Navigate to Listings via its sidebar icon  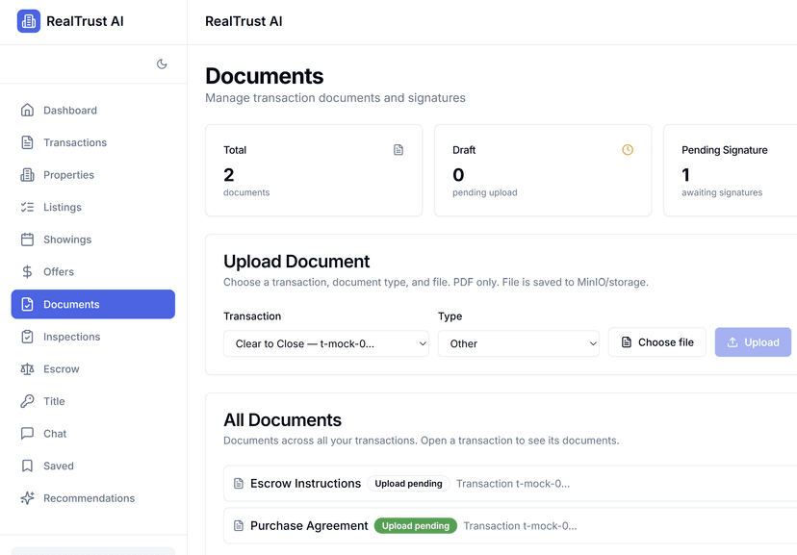click(x=30, y=207)
